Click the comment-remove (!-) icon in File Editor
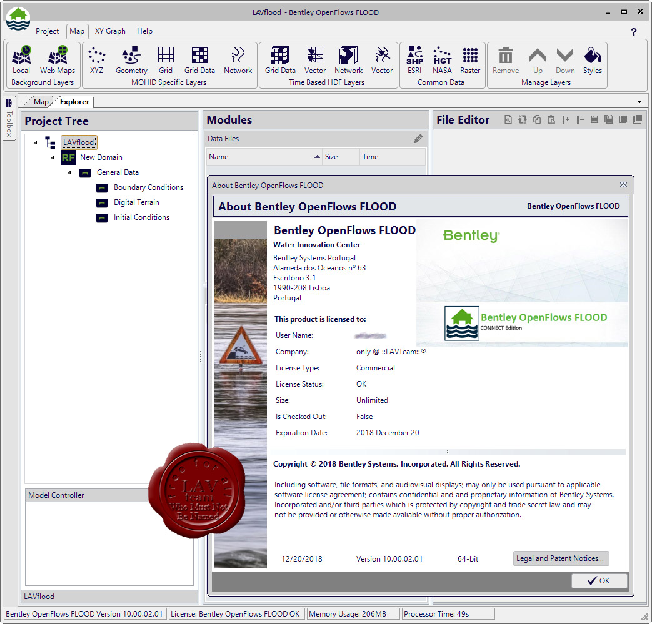This screenshot has width=652, height=624. tap(580, 120)
